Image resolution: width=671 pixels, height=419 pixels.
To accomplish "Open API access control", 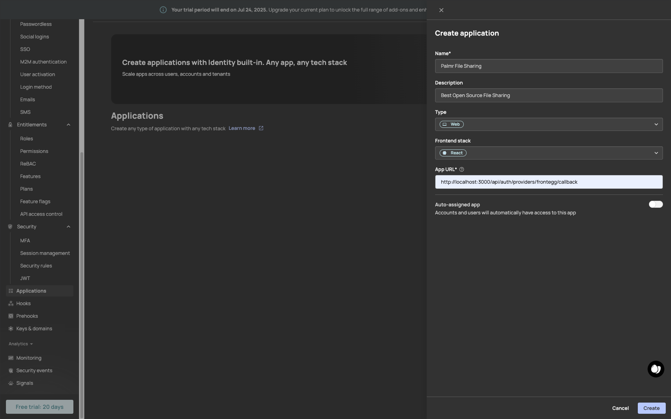I will click(41, 214).
